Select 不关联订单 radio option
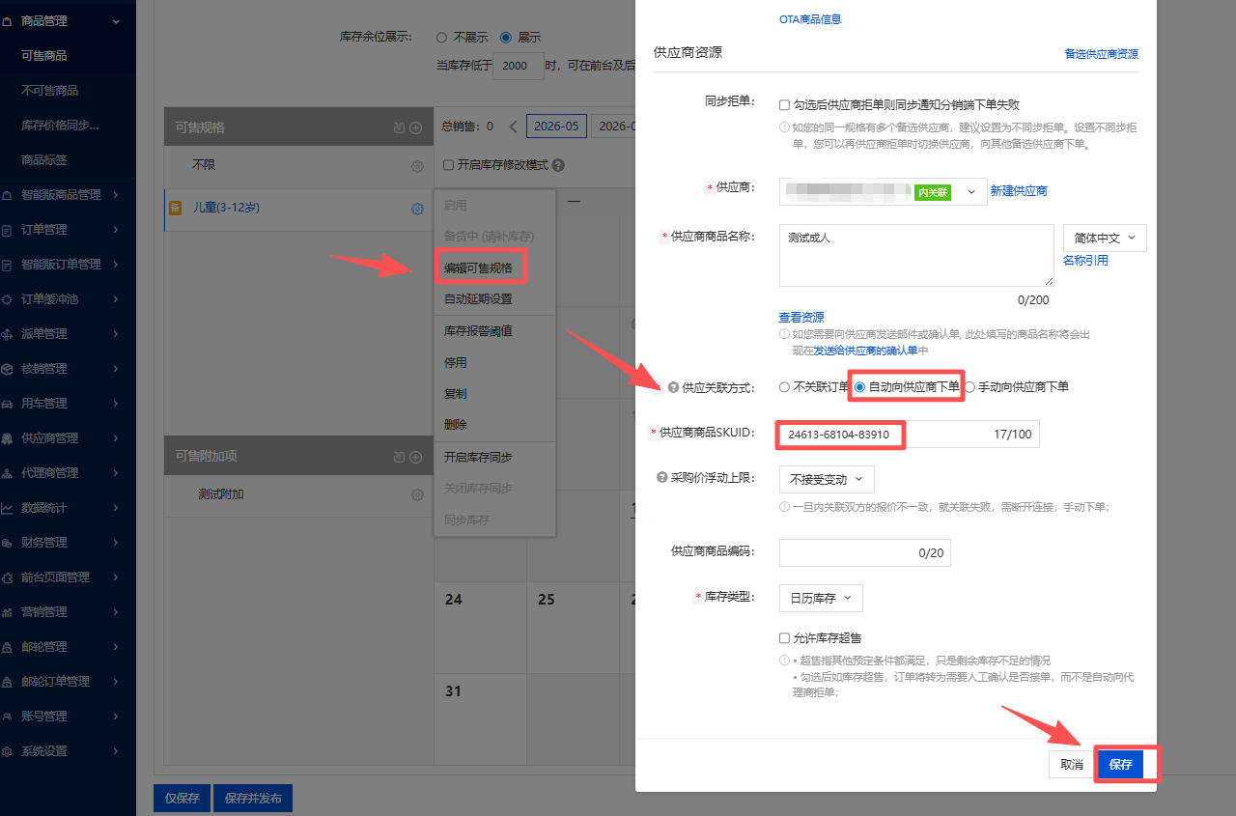This screenshot has width=1236, height=816. pyautogui.click(x=784, y=387)
